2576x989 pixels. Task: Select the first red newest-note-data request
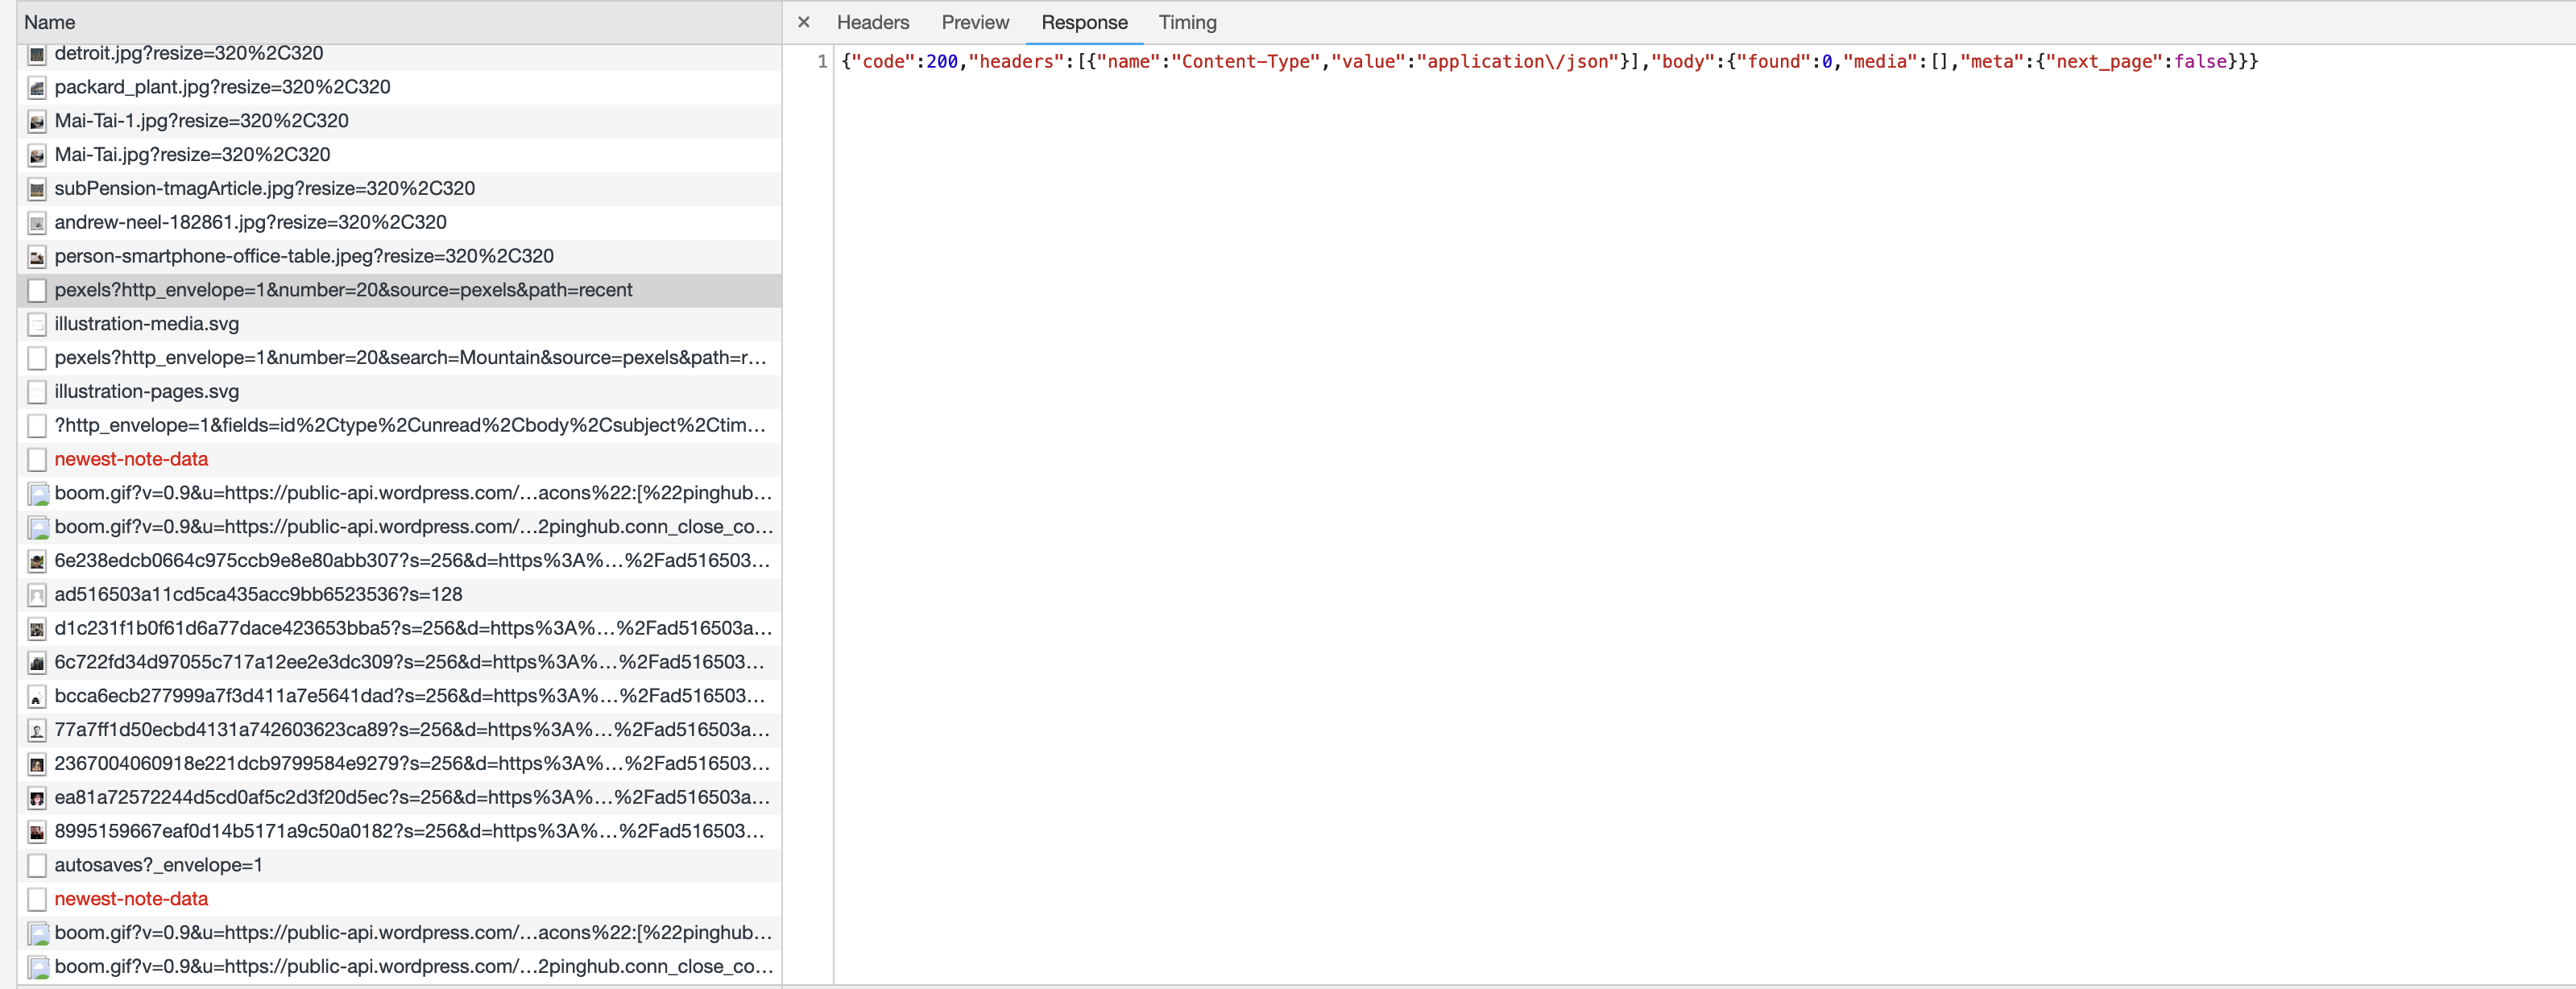tap(131, 460)
